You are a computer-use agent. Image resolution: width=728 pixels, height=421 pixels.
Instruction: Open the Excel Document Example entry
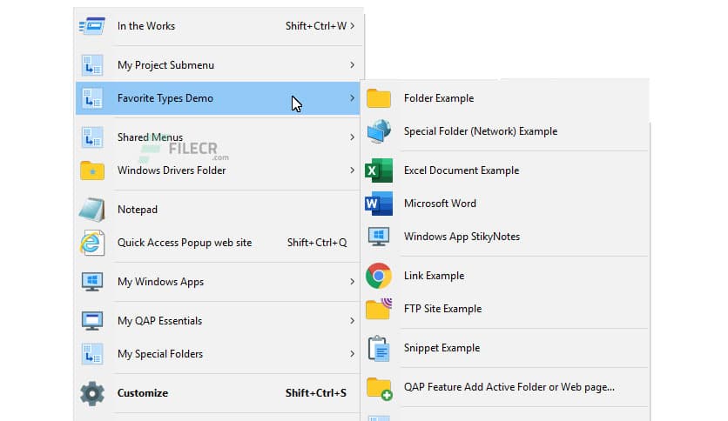click(505, 170)
